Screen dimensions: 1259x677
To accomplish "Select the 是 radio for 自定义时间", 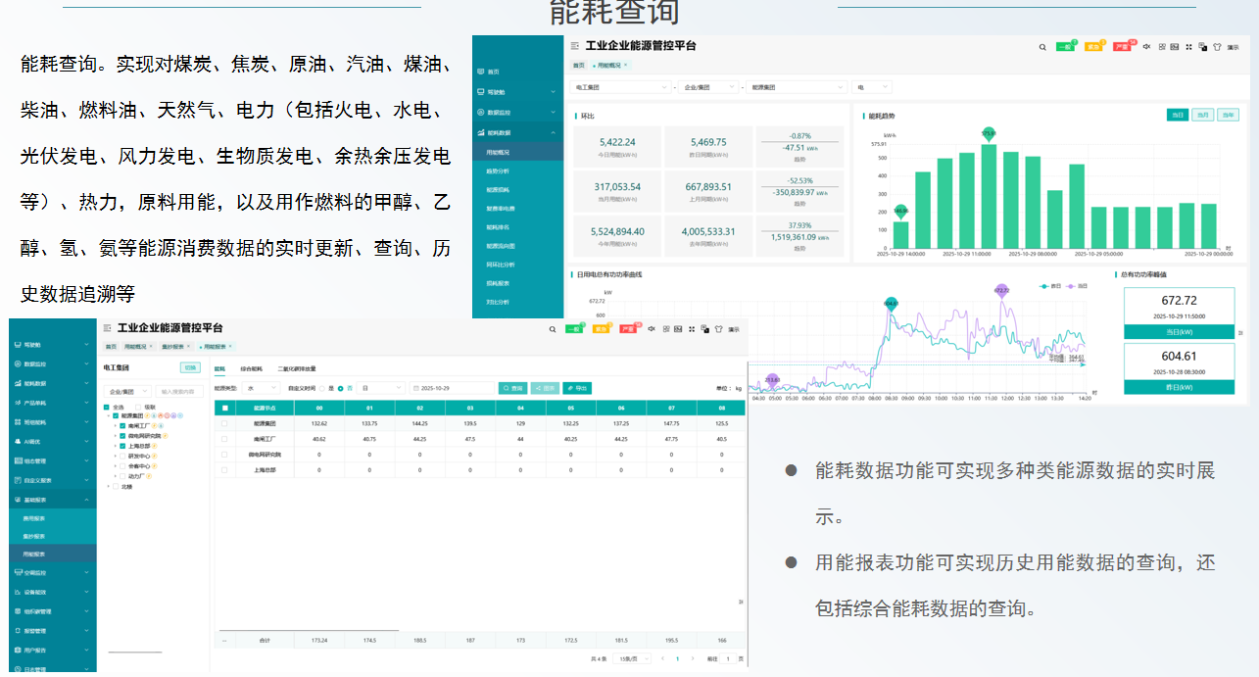I will pos(323,388).
